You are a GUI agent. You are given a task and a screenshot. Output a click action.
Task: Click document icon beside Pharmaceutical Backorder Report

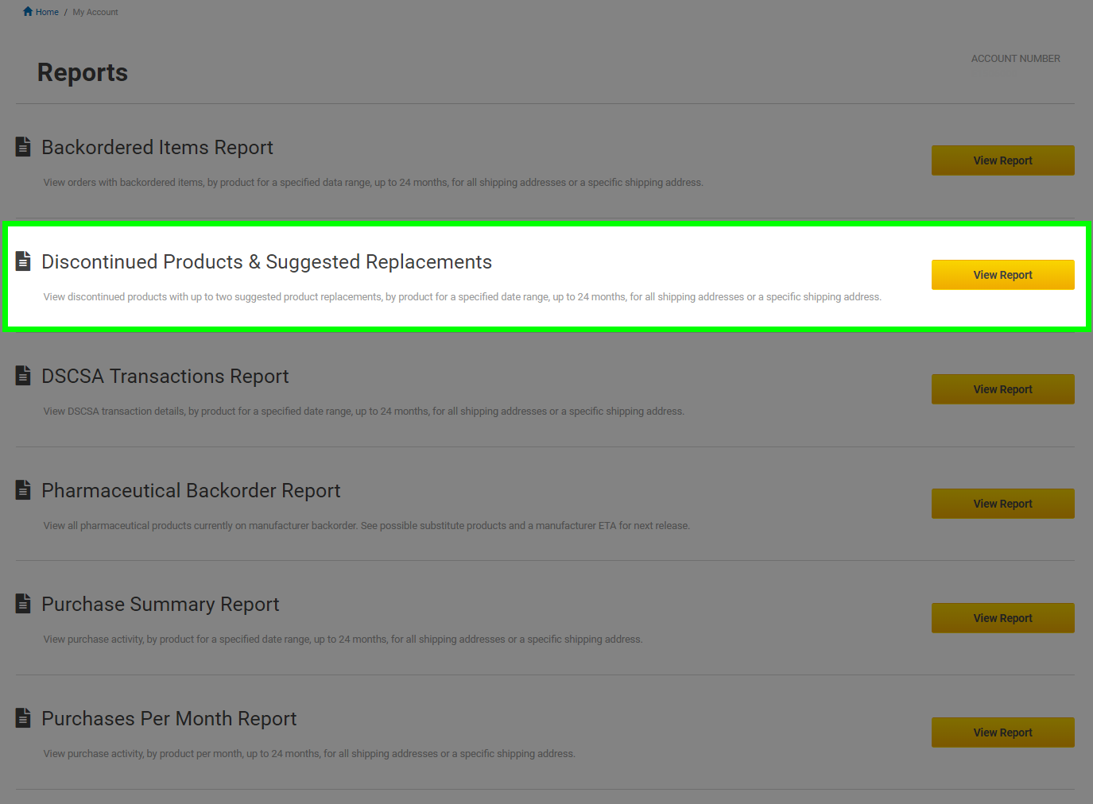tap(23, 489)
